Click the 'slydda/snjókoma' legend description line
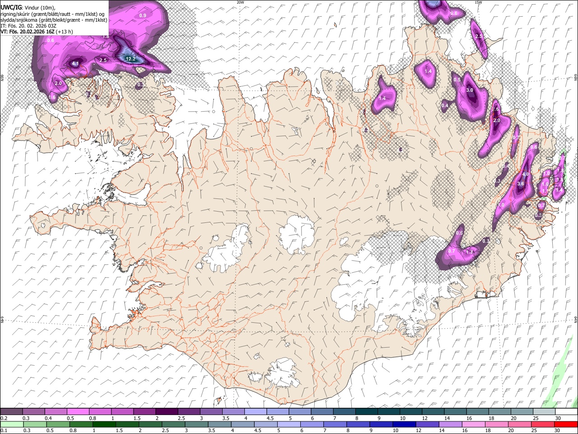 coord(54,20)
